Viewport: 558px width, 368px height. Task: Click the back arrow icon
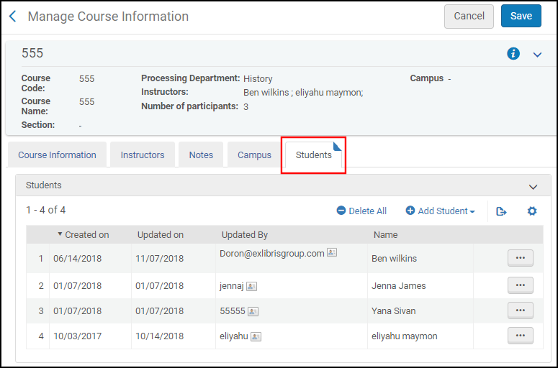pos(13,16)
